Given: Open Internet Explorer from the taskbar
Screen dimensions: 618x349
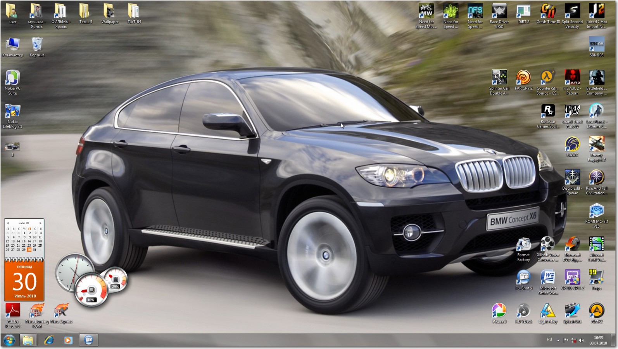Looking at the screenshot, I should pyautogui.click(x=49, y=340).
